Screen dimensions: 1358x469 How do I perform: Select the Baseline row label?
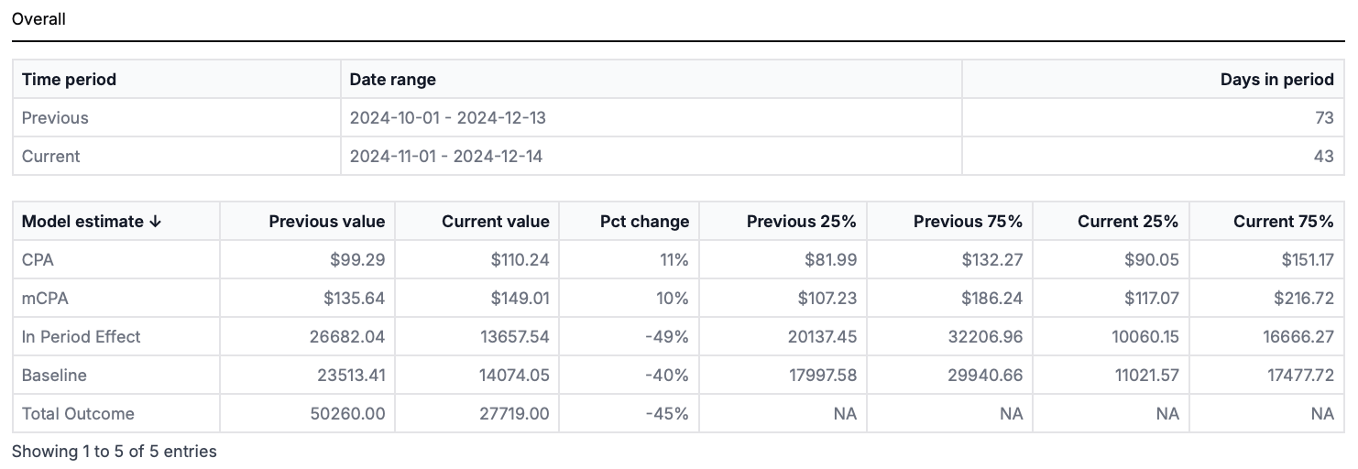coord(54,376)
